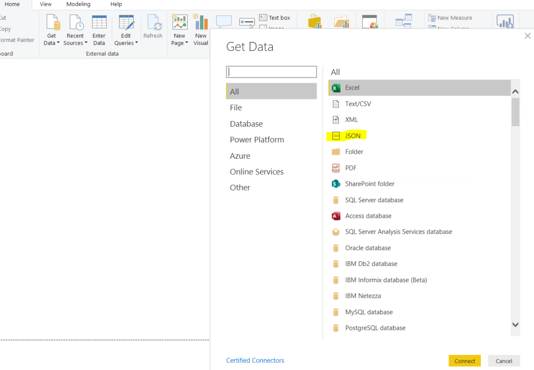Open the Get Data ribbon button
The width and height of the screenshot is (534, 370).
click(x=51, y=30)
